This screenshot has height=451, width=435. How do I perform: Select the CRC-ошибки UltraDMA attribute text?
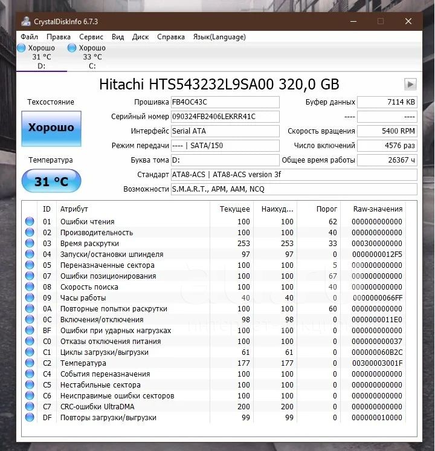pos(97,407)
